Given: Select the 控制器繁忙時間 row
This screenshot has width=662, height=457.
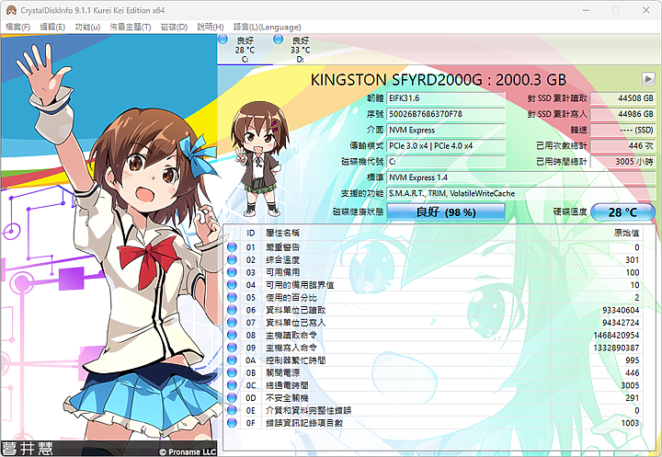Looking at the screenshot, I should coord(434,360).
